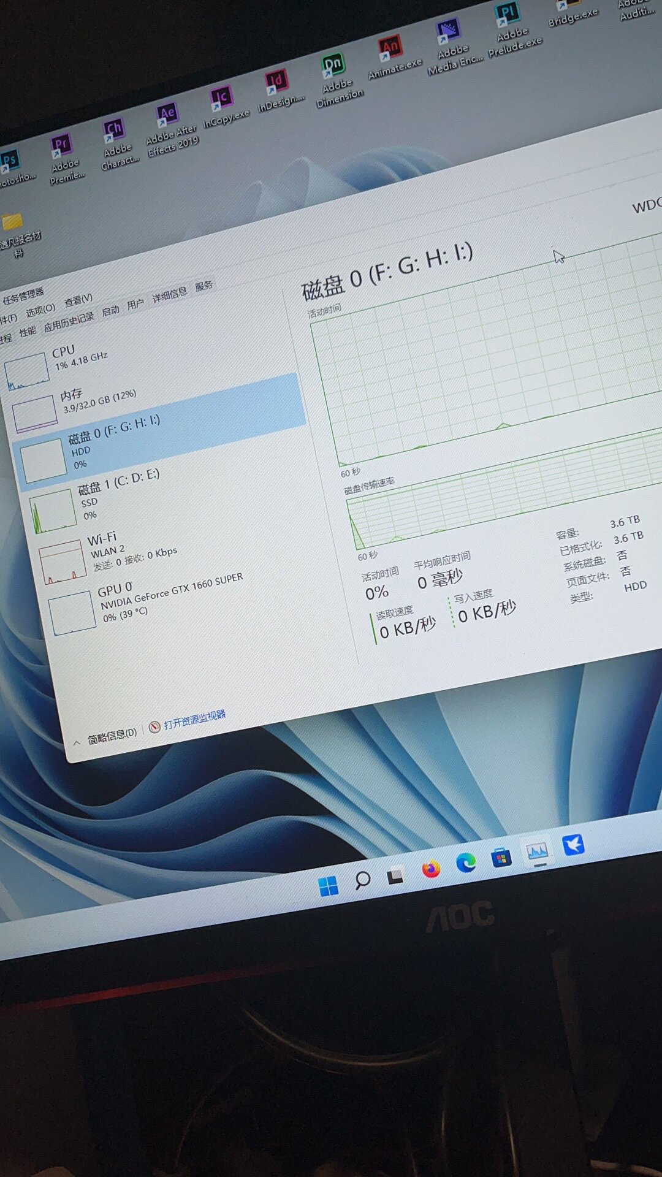Switch to the 服务 tab

(x=204, y=286)
